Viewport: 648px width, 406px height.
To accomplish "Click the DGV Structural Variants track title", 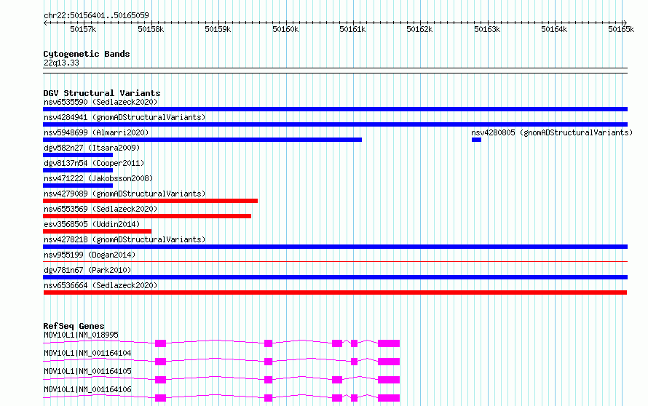I will click(x=102, y=93).
